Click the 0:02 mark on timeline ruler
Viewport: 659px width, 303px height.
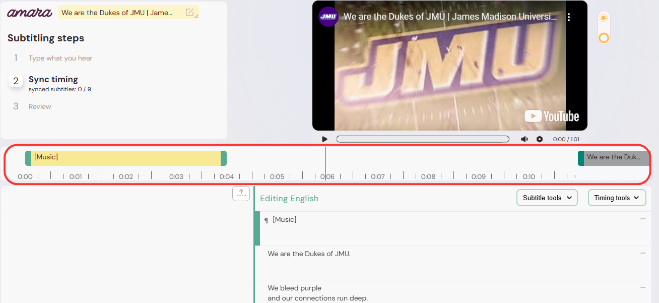(126, 176)
